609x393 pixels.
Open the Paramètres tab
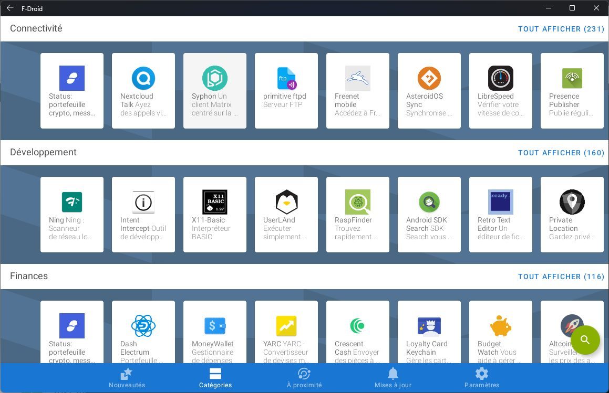(x=482, y=378)
